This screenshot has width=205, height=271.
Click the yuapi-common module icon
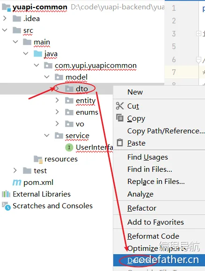[6, 7]
